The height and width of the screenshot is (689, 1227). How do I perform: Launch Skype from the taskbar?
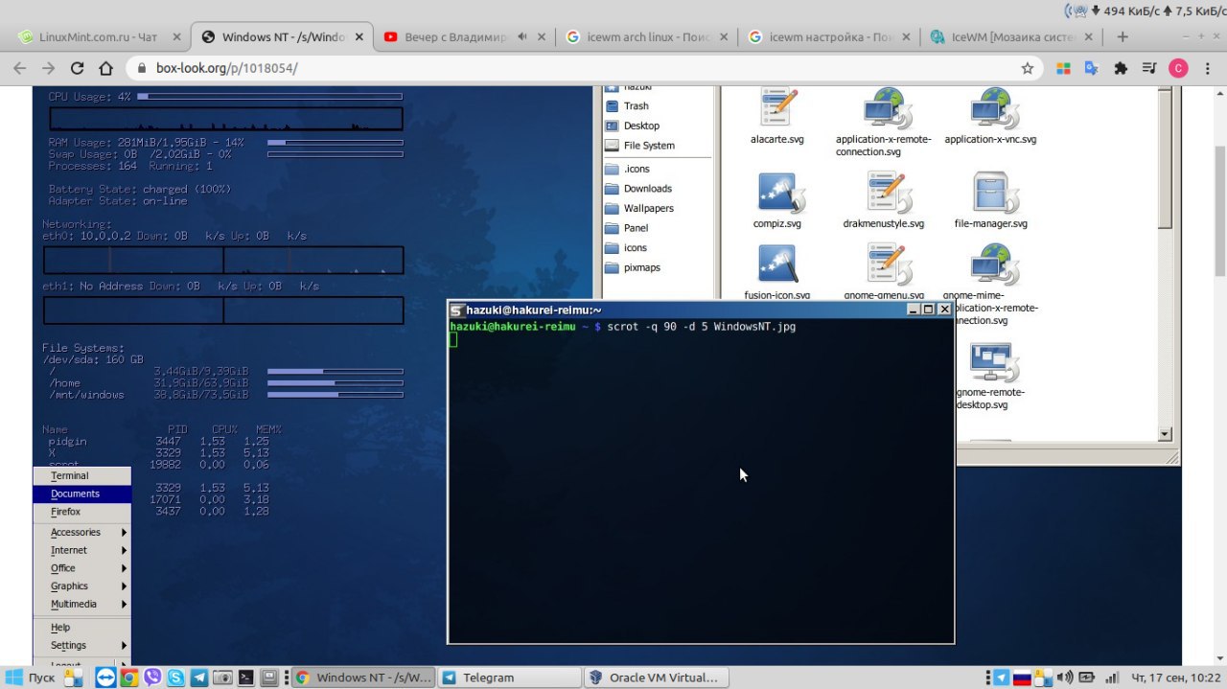pyautogui.click(x=175, y=678)
